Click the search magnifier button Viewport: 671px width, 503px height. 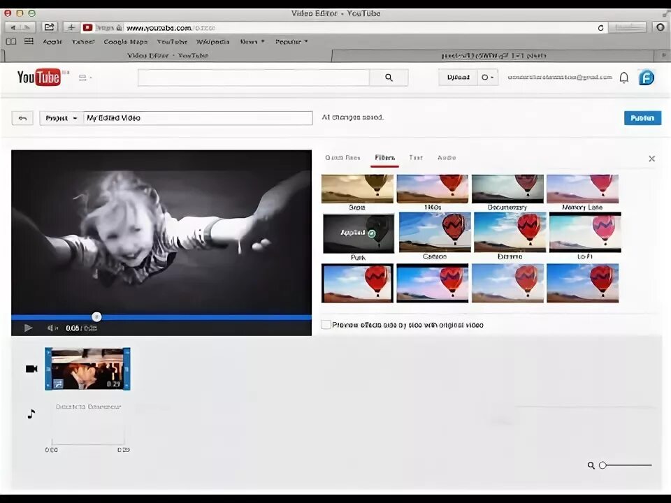pyautogui.click(x=389, y=78)
